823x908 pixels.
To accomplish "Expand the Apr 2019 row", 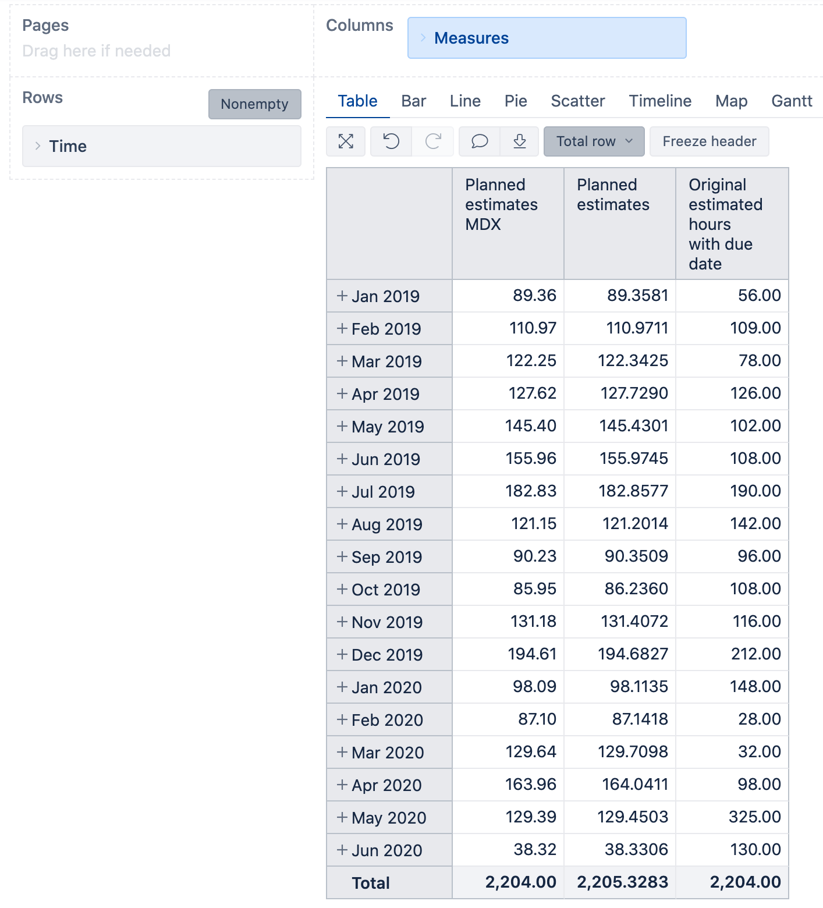I will [x=342, y=393].
